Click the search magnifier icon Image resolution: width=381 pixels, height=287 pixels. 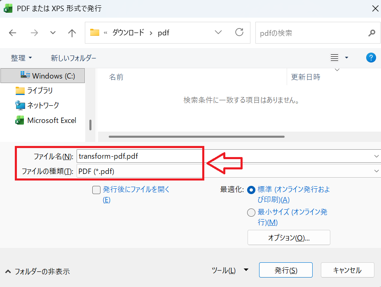pyautogui.click(x=372, y=33)
